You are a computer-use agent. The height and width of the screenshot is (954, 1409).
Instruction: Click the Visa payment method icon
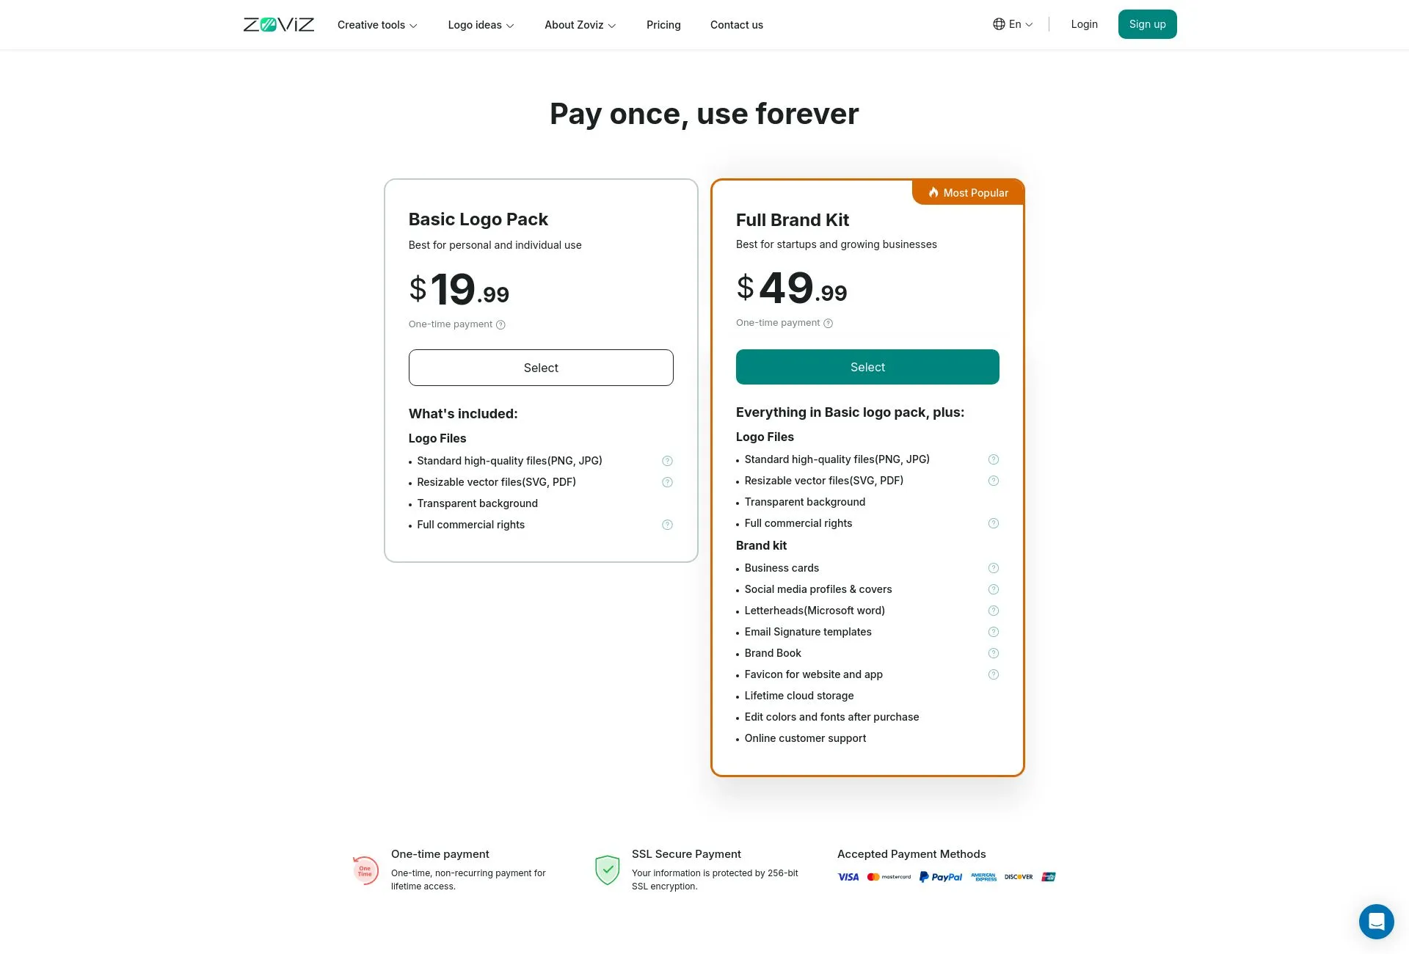848,876
